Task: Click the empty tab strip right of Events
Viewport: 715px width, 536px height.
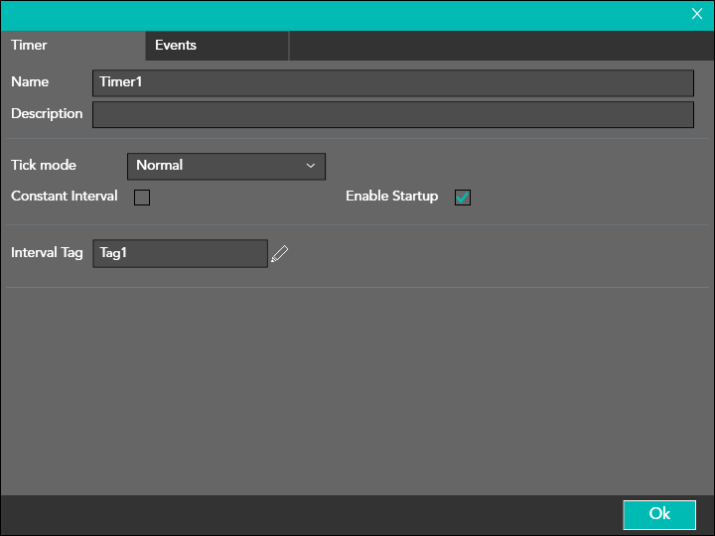Action: pyautogui.click(x=497, y=46)
